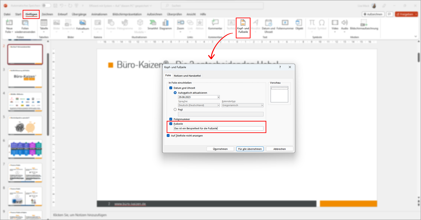
Task: Click the Kopf- und Fußzeile ribbon icon
Action: [243, 27]
